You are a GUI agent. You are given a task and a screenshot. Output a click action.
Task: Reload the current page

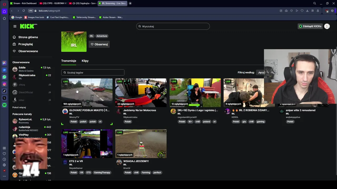tap(24, 11)
